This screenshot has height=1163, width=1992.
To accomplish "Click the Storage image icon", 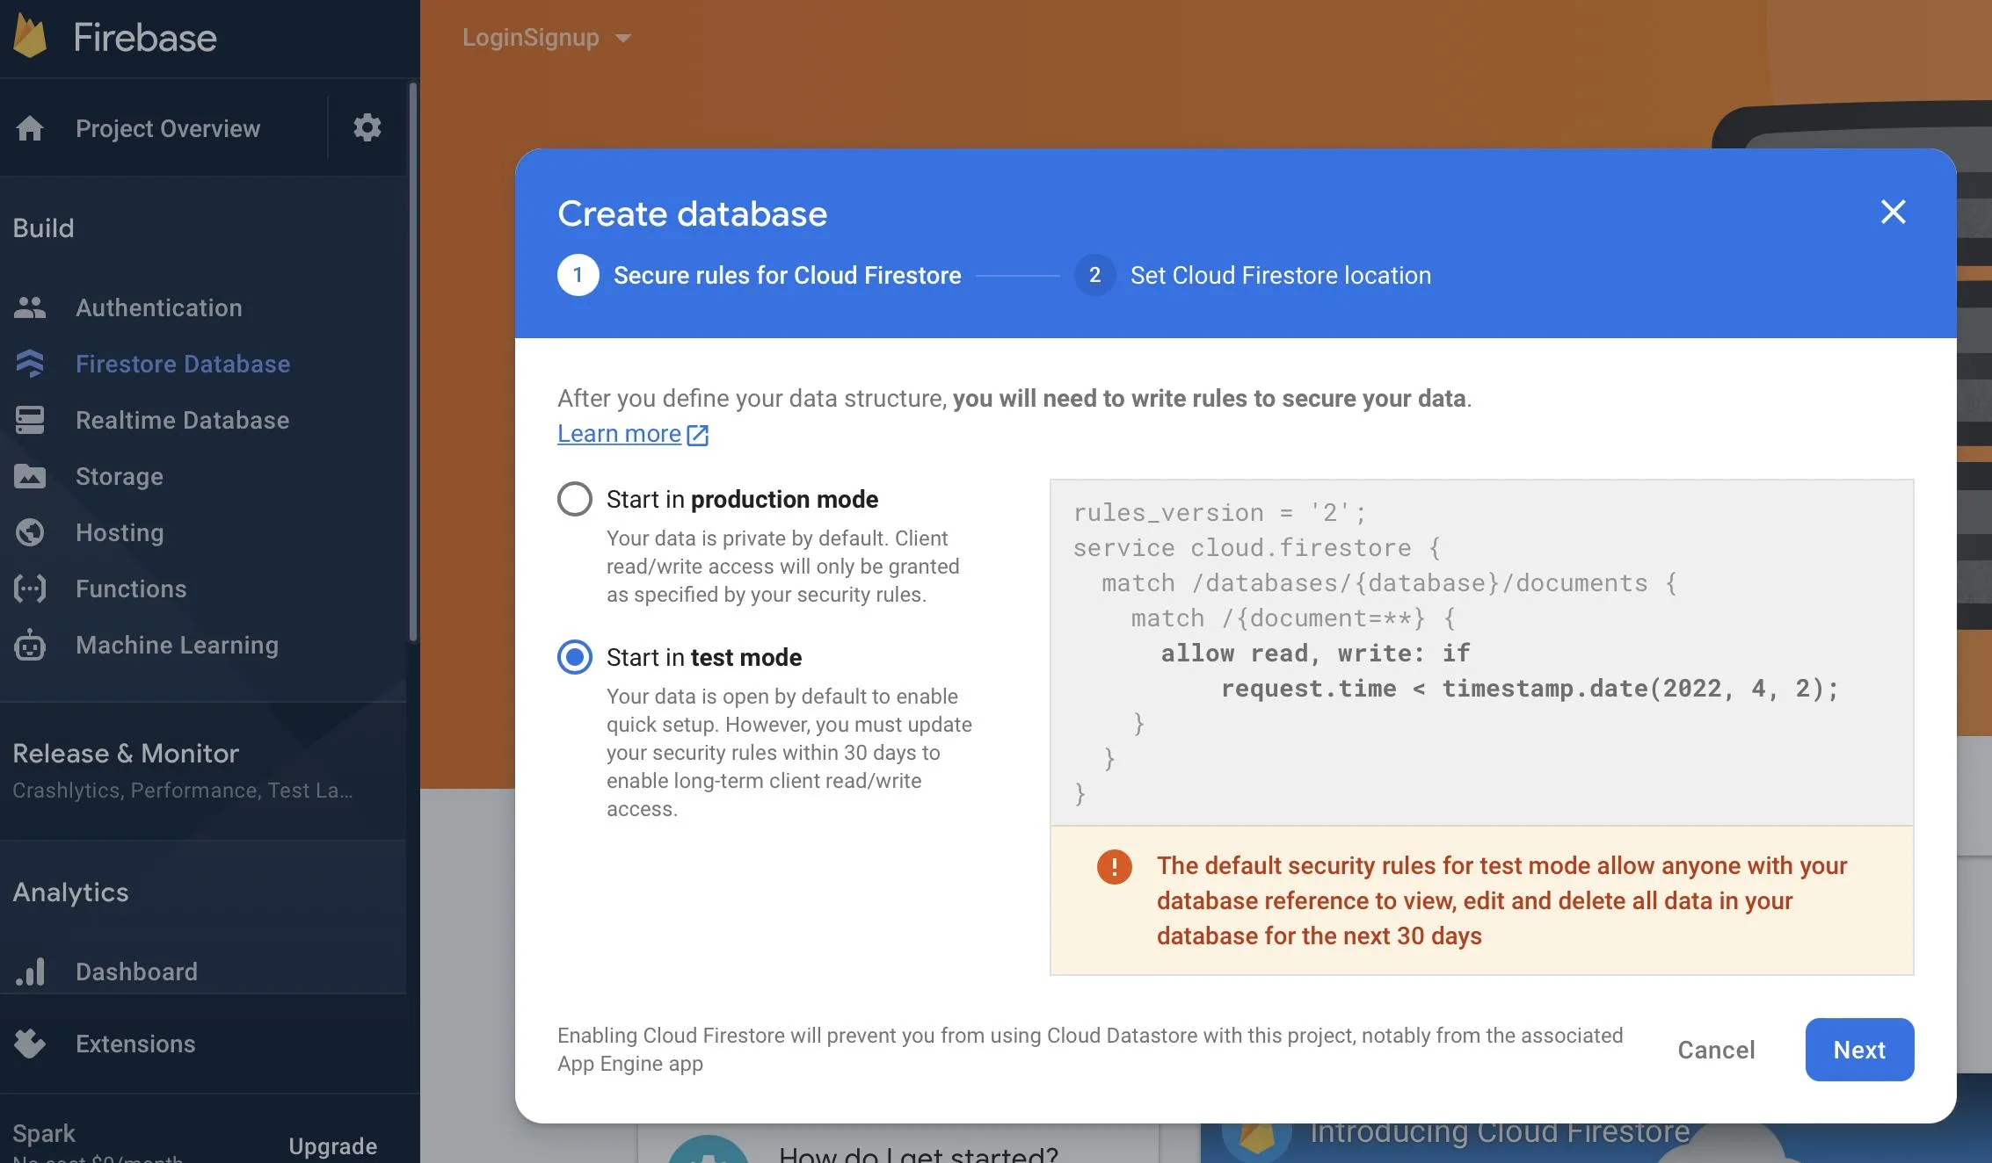I will coord(30,476).
